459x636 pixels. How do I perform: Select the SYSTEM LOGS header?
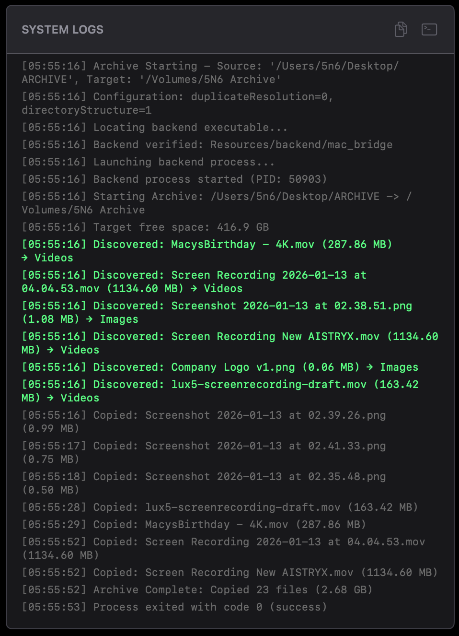pos(62,29)
